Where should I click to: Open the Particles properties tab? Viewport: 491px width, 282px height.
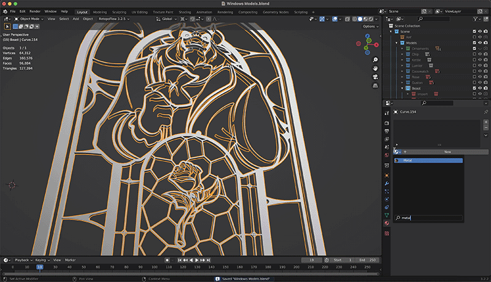(387, 191)
